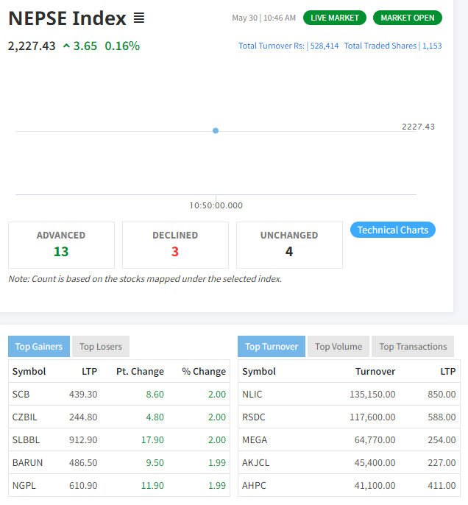Viewport: 468px width, 505px height.
Task: Click the ADVANCED count box
Action: [61, 244]
